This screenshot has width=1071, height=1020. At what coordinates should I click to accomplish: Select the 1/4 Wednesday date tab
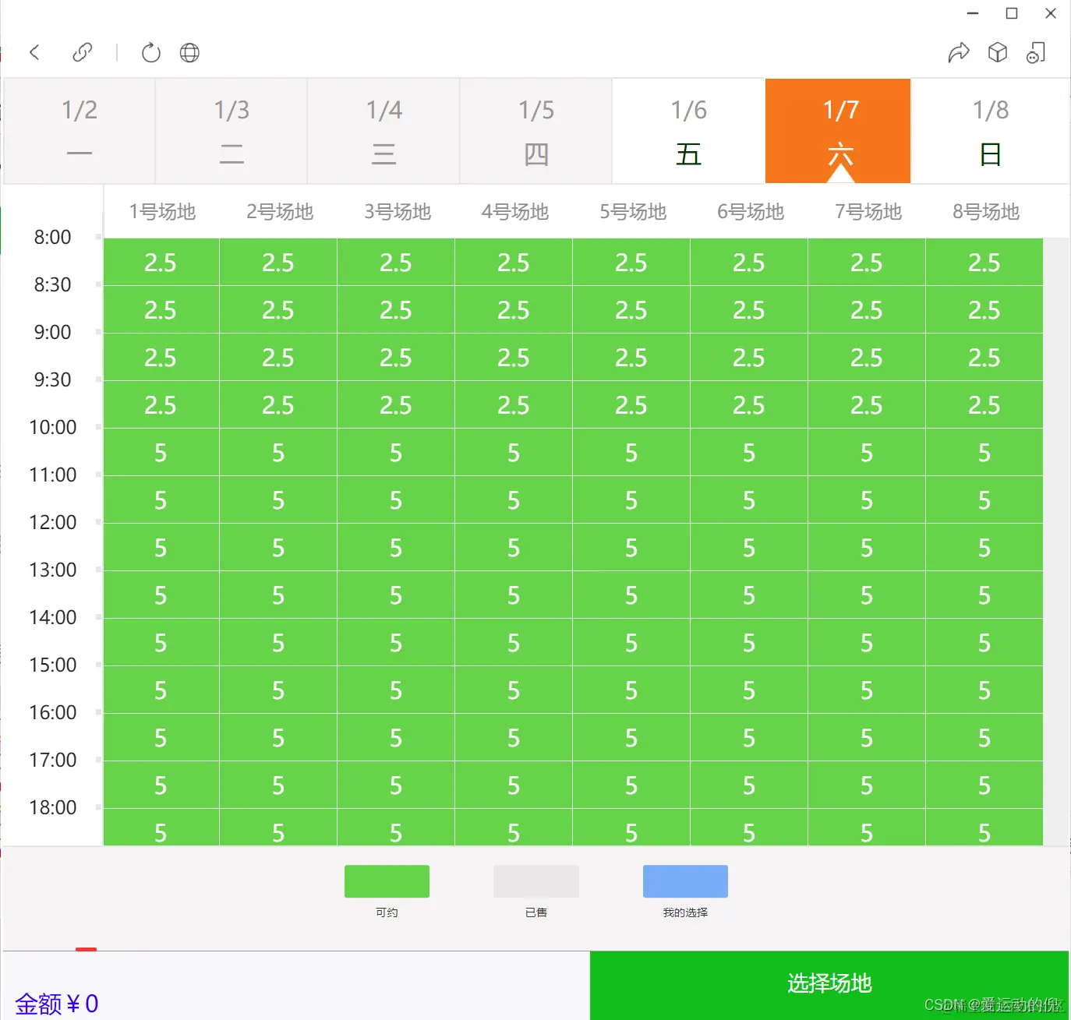(x=384, y=131)
